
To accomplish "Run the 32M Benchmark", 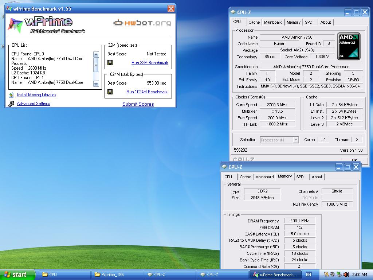I will click(x=150, y=63).
